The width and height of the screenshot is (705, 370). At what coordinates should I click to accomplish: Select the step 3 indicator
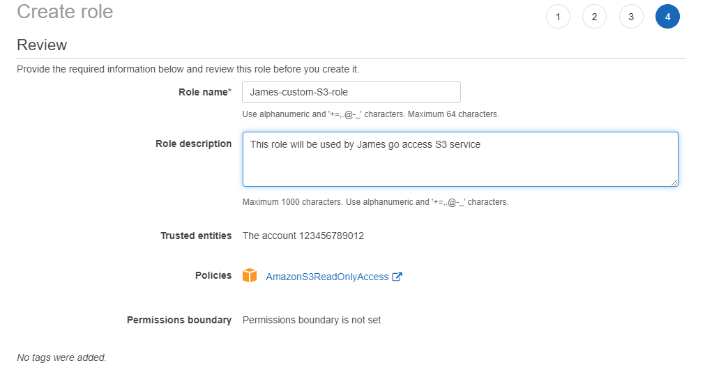[631, 17]
